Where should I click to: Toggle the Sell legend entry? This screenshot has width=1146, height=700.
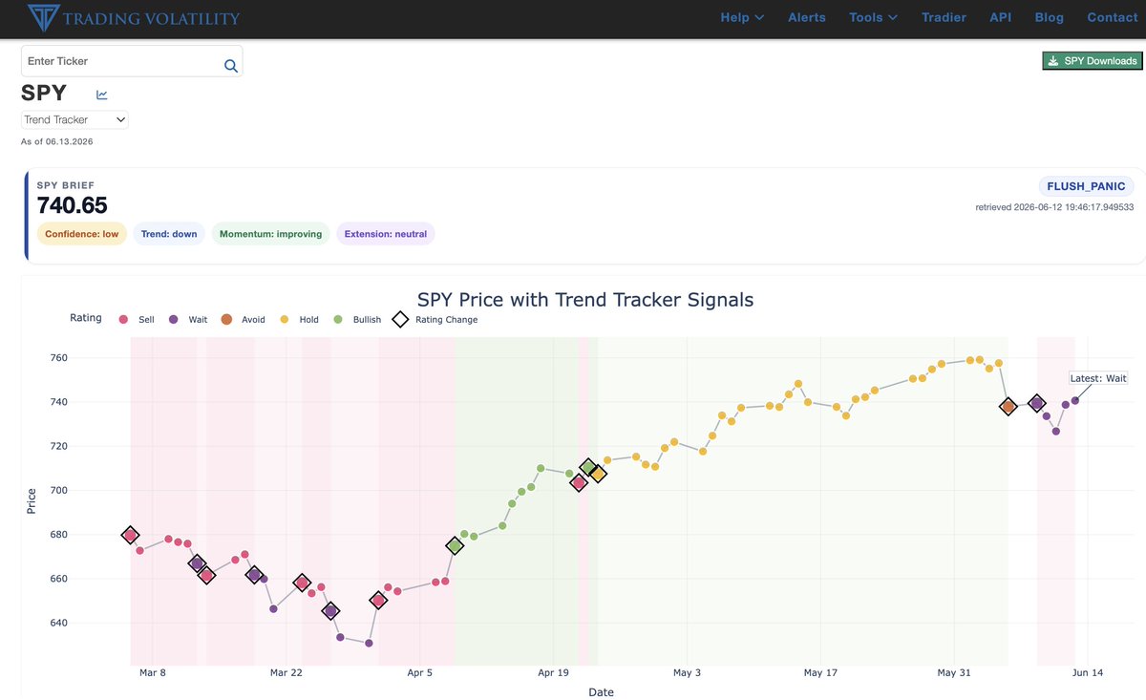pos(138,320)
